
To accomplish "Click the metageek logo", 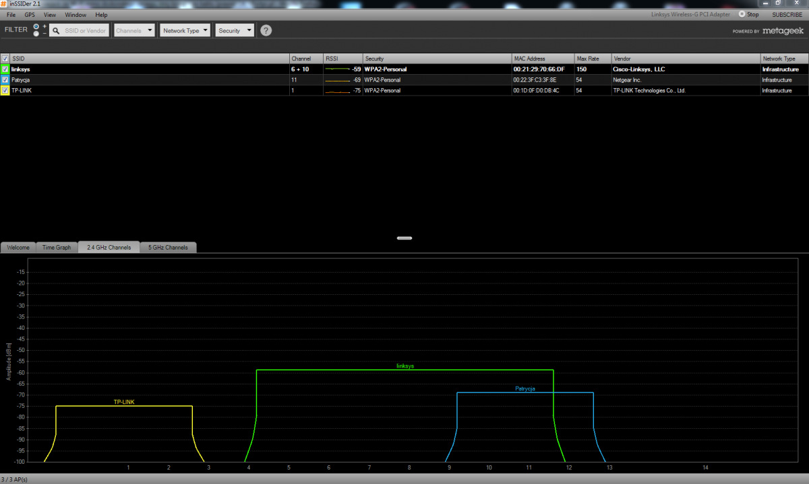I will click(783, 31).
